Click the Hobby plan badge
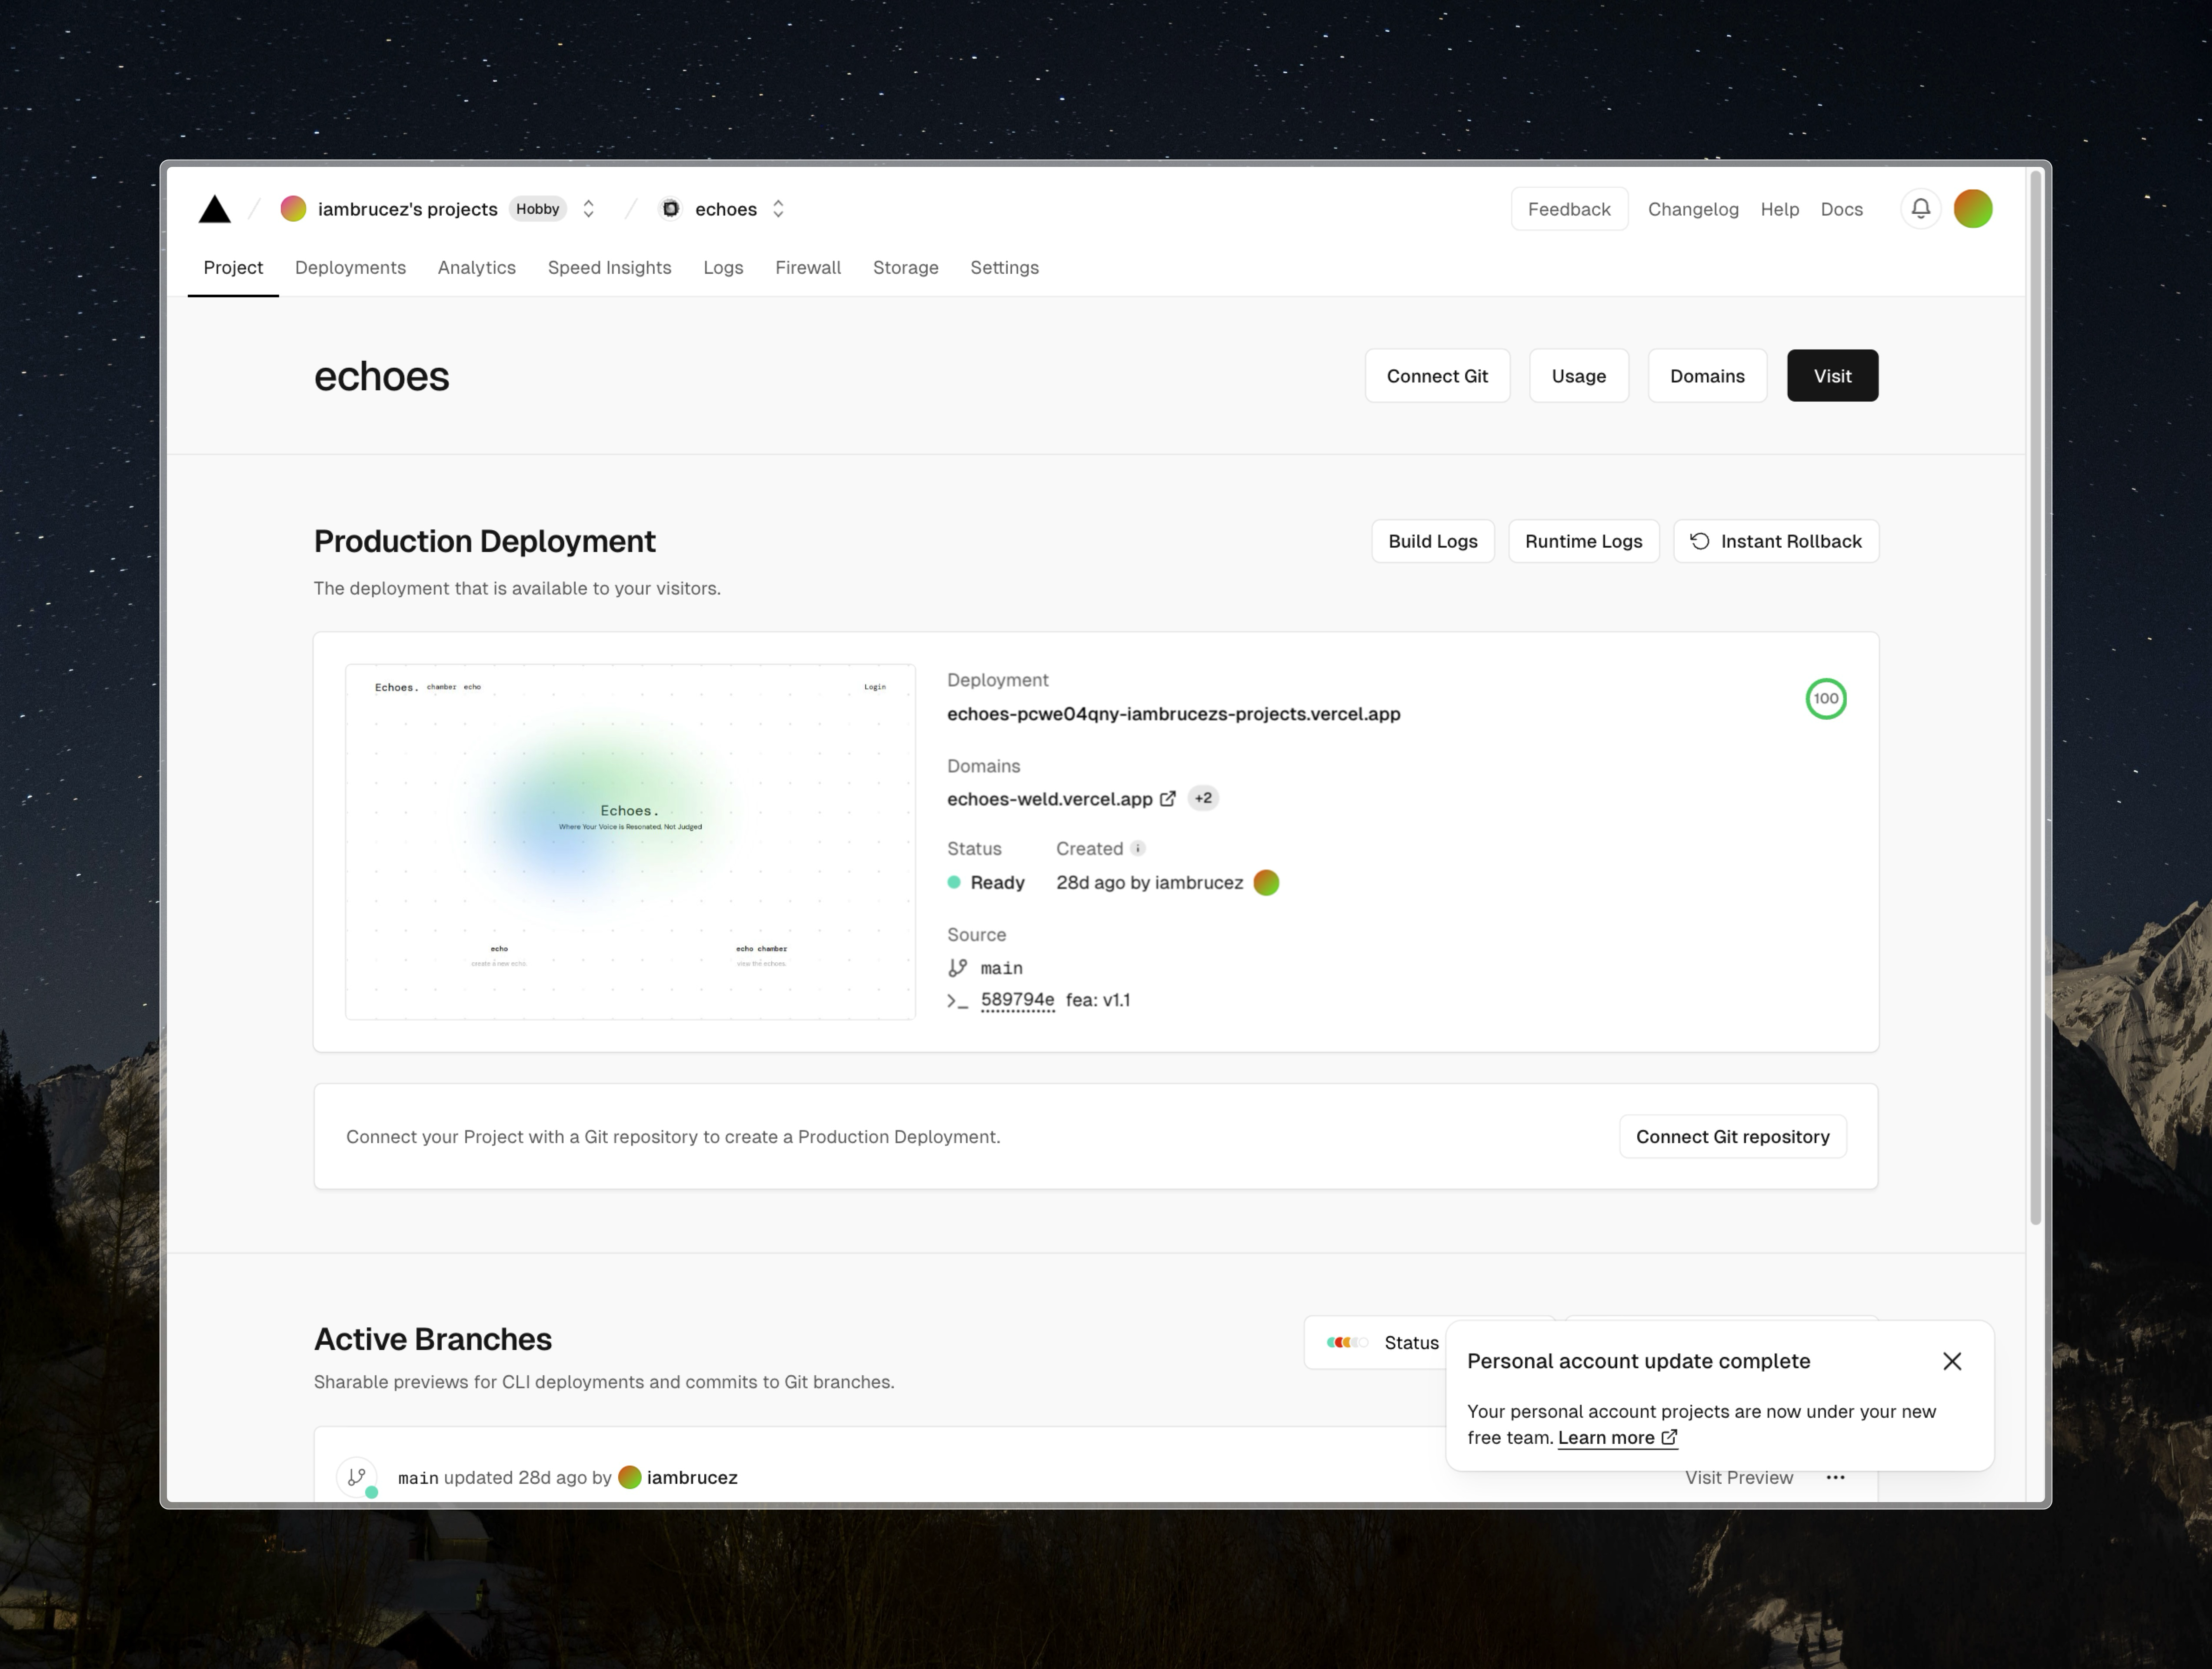This screenshot has width=2212, height=1669. tap(537, 209)
